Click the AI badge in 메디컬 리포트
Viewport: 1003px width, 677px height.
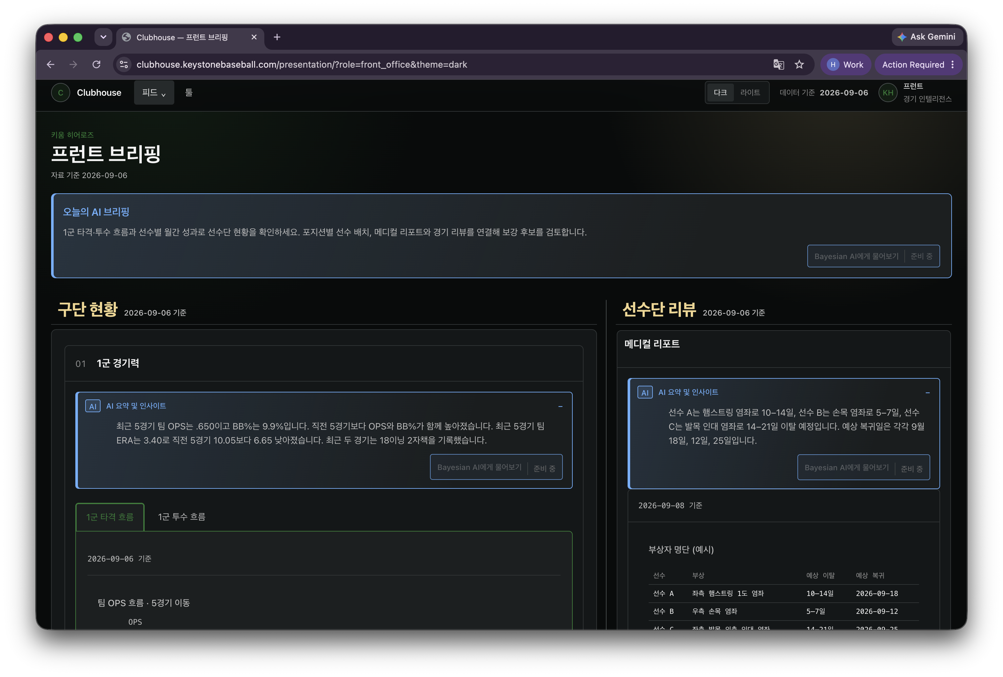click(645, 392)
